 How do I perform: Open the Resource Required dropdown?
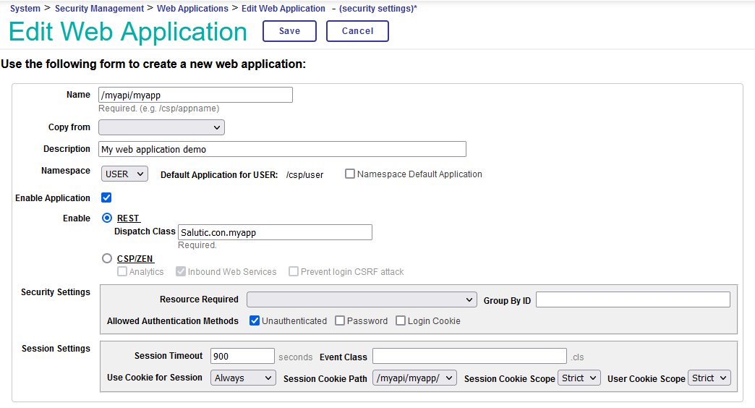362,299
